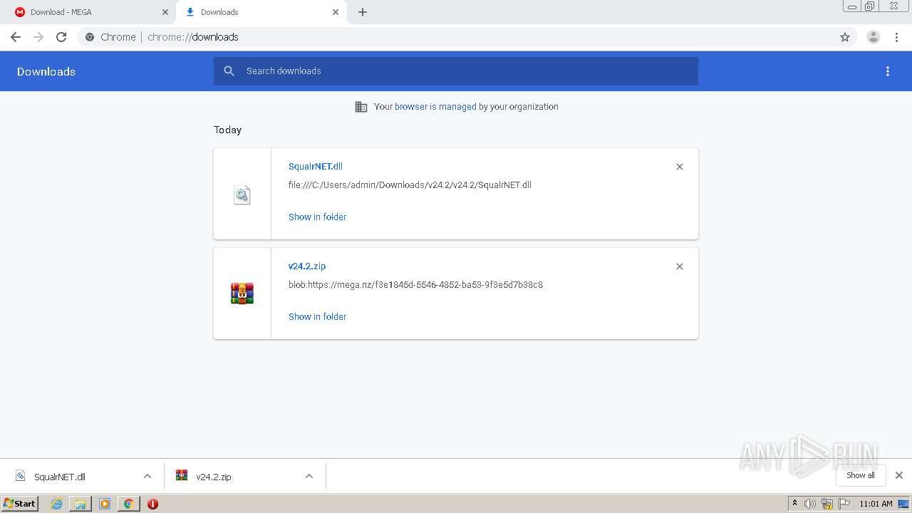The height and width of the screenshot is (513, 912).
Task: Click the show desktop taskbar button
Action: point(903,504)
